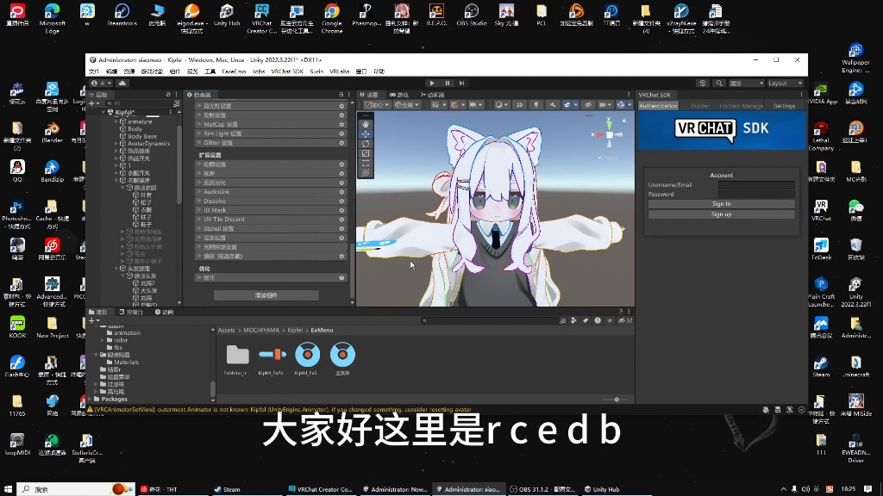Screen dimensions: 883x496
Task: Click the Sign up button
Action: pyautogui.click(x=722, y=214)
